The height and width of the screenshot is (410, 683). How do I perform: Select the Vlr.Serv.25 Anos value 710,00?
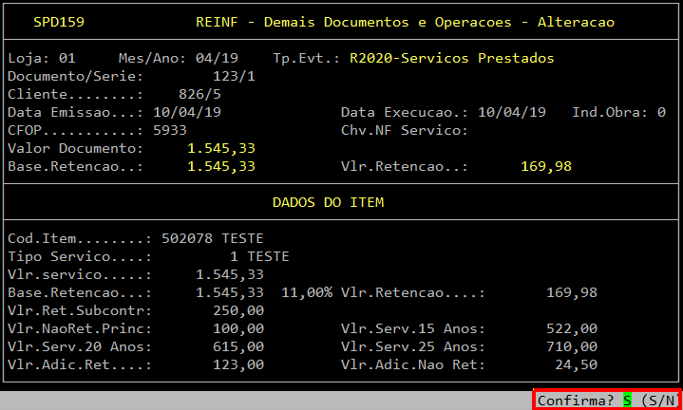(571, 346)
